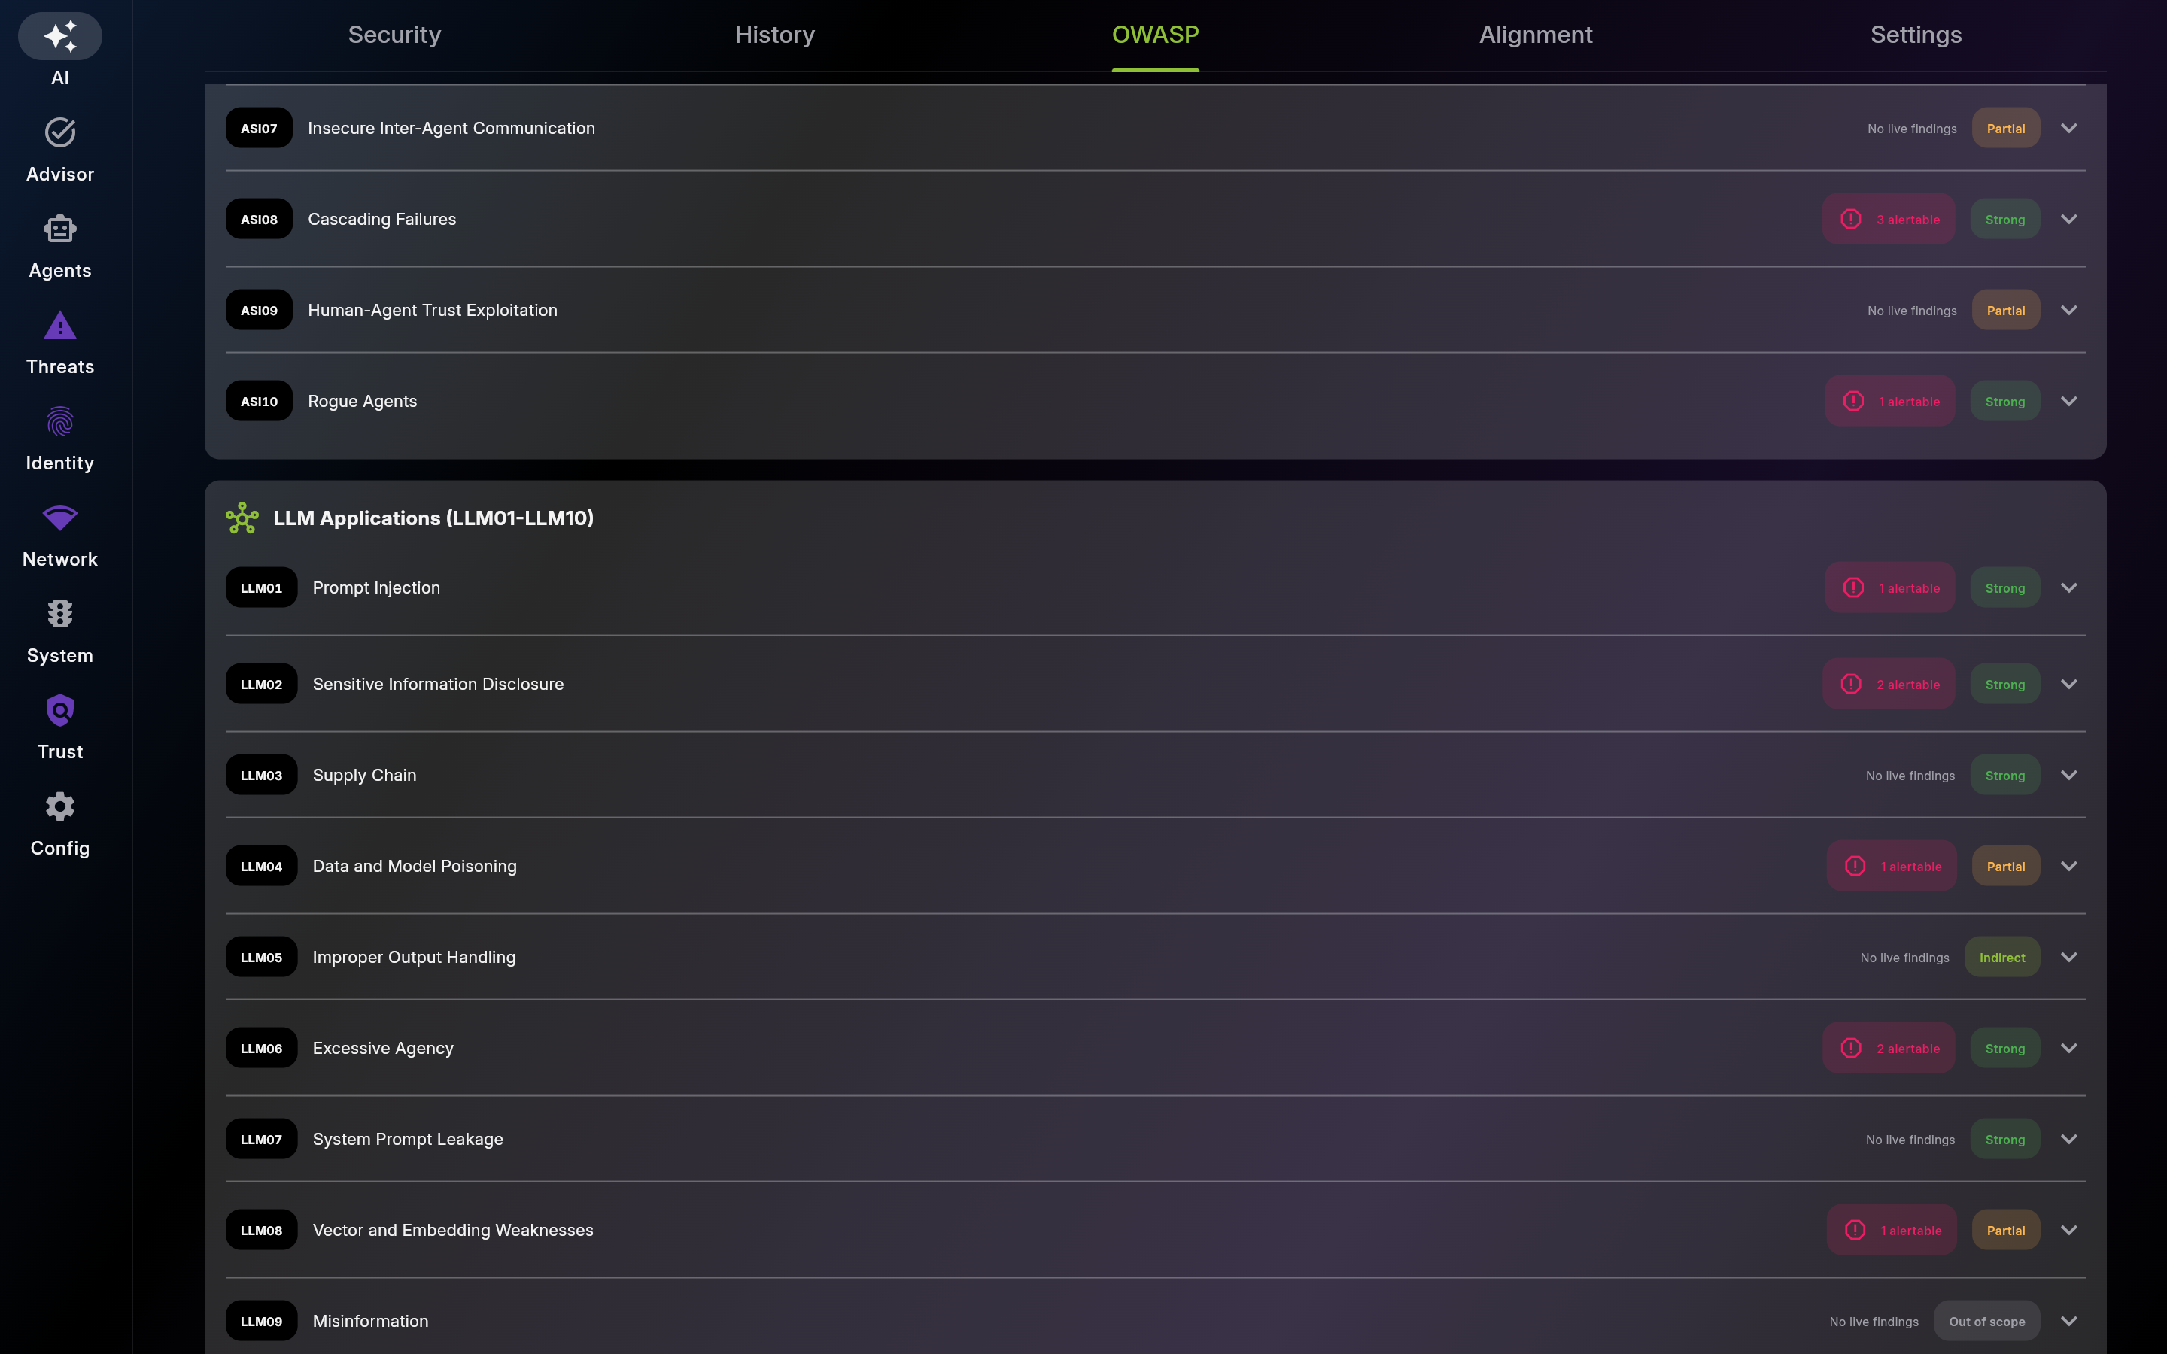Click 'System Prompt Leakage' title
Screen dimensions: 2167x1354
coord(407,1139)
